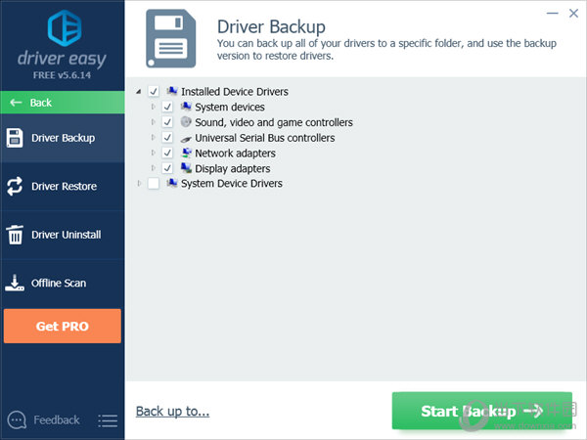
Task: Select the System devices label
Action: 230,107
